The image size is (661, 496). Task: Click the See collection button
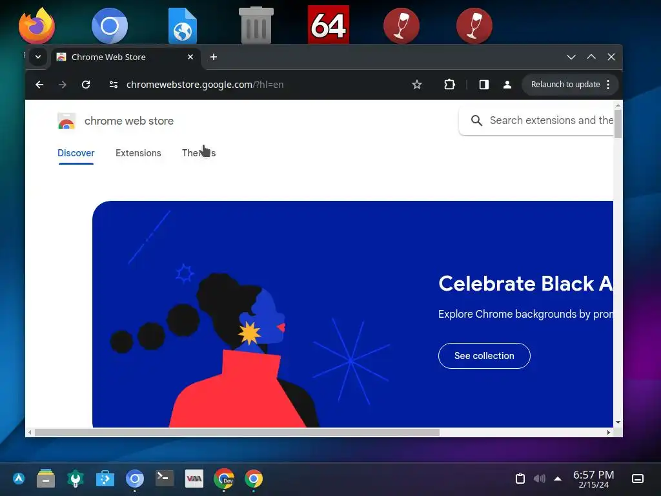[484, 356]
